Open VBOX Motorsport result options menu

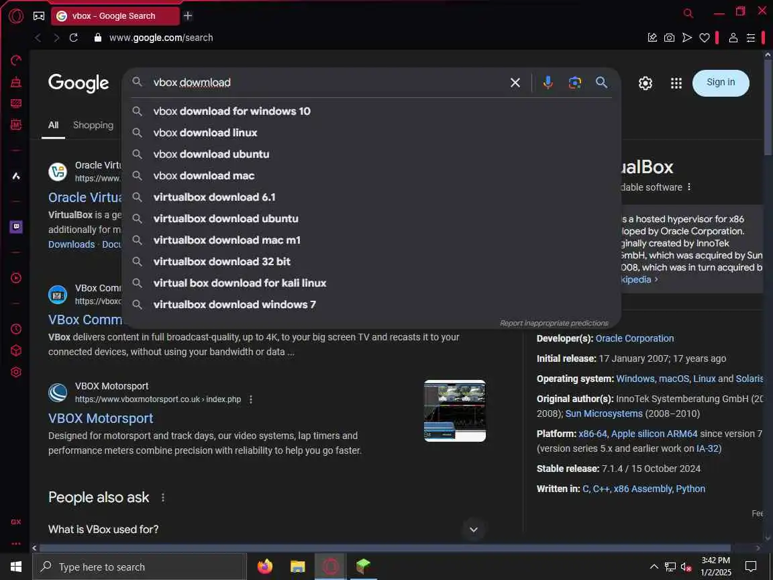pos(251,399)
